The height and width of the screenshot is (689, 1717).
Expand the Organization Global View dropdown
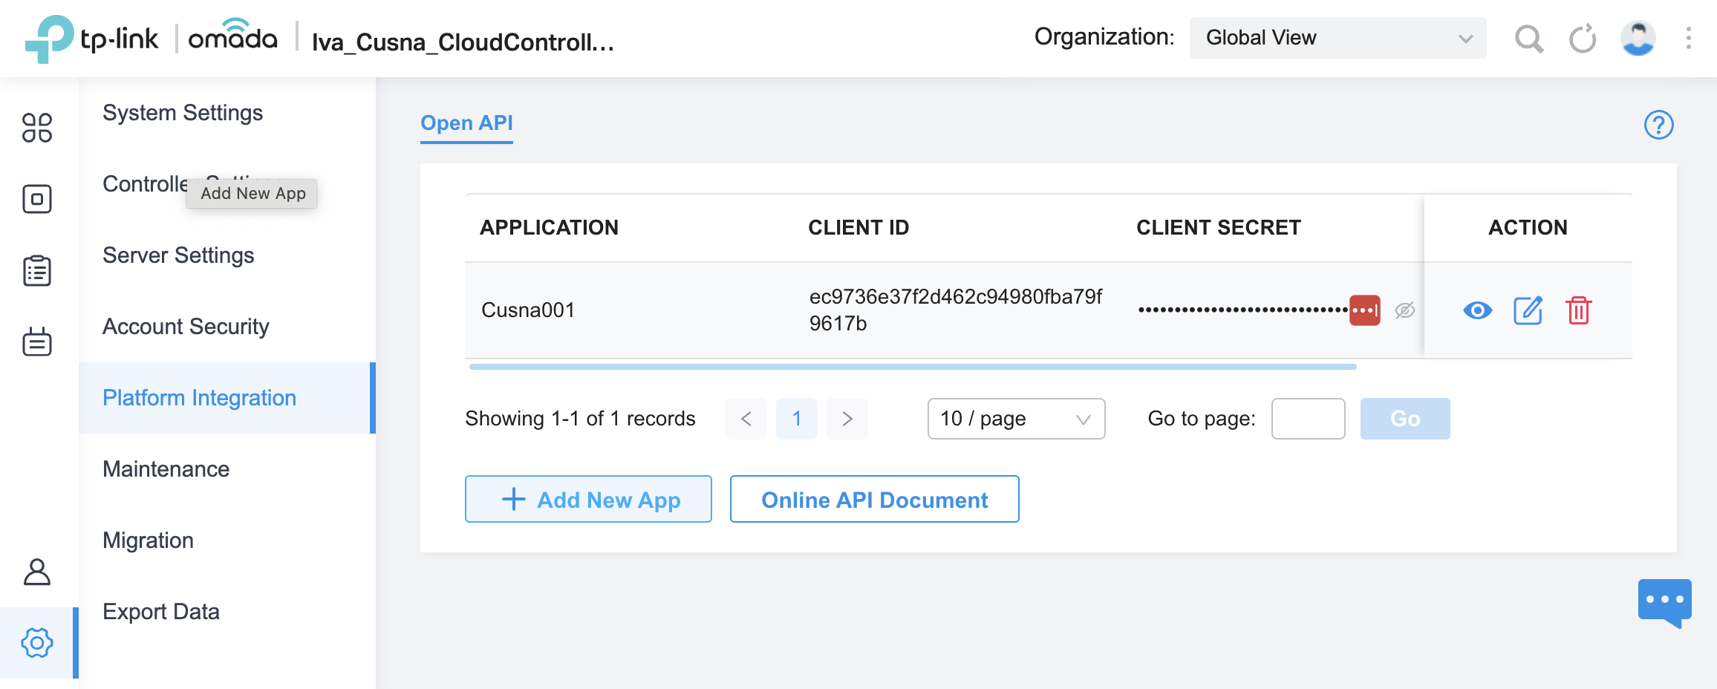point(1338,38)
